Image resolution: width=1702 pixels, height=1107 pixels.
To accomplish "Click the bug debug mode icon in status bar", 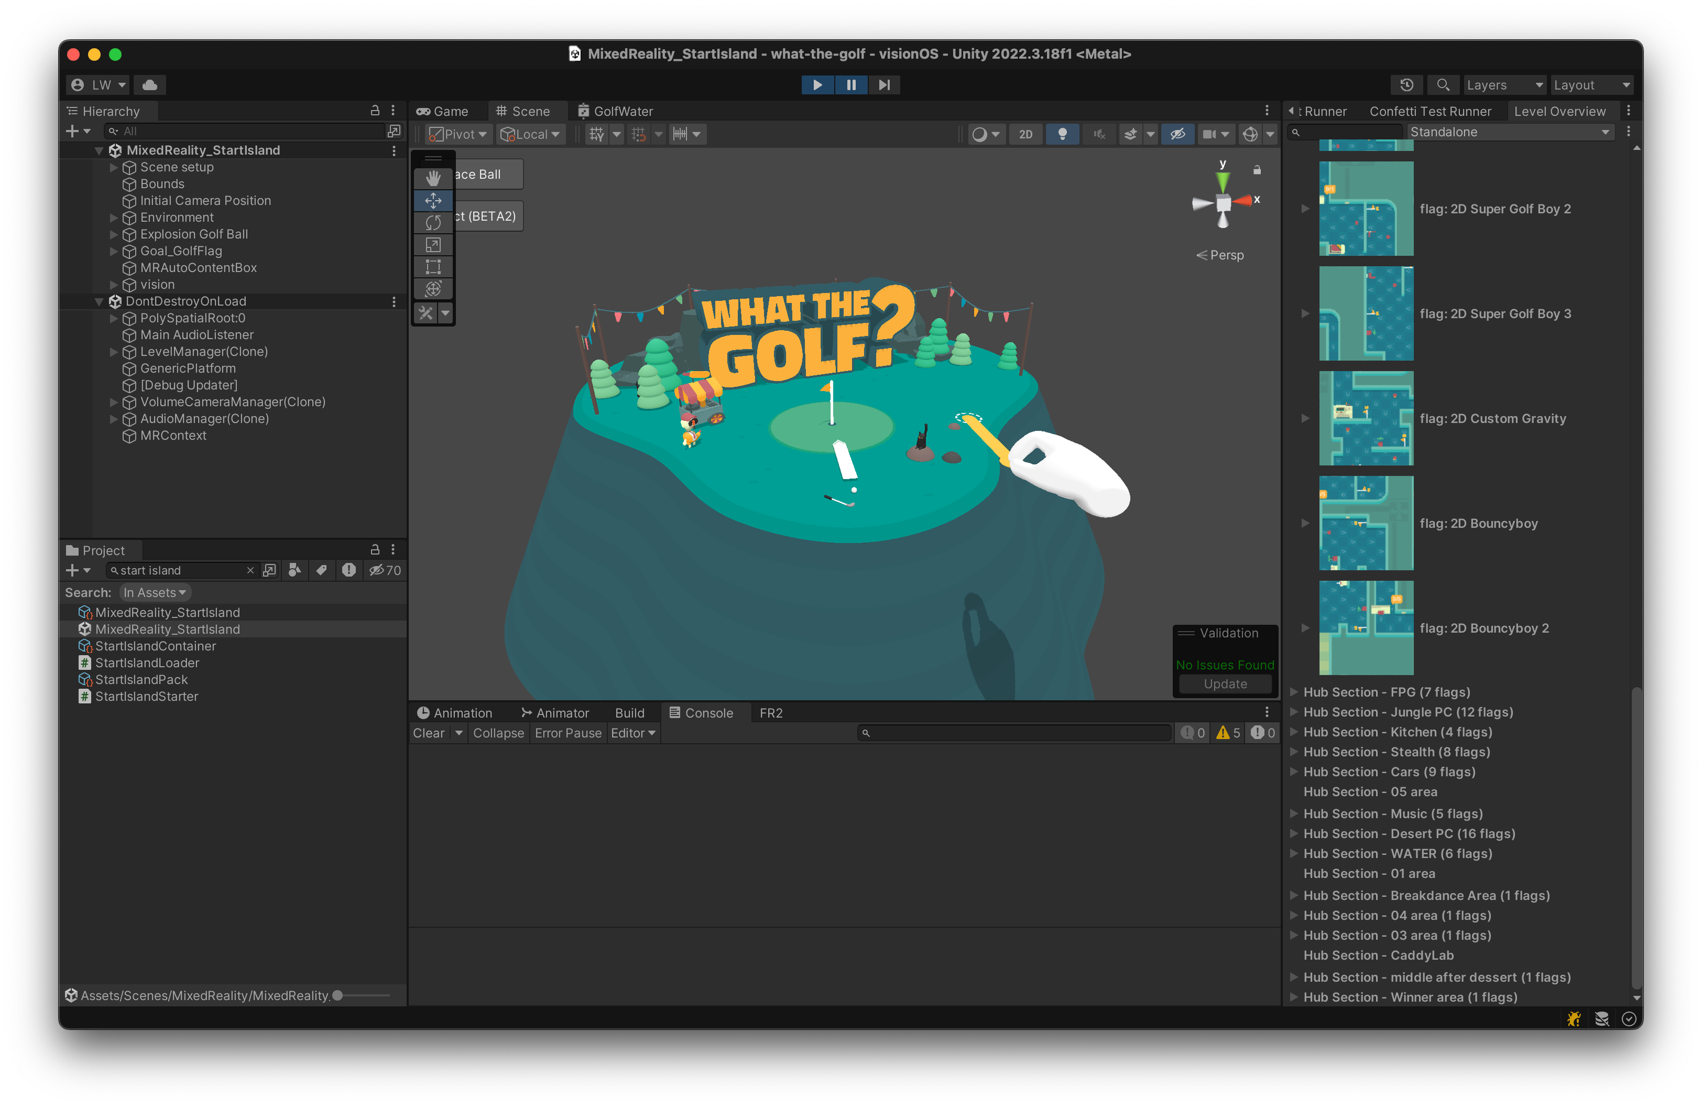I will (x=1574, y=1019).
